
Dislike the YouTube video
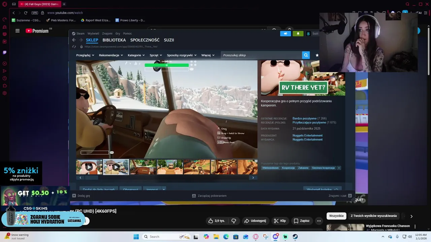click(234, 221)
